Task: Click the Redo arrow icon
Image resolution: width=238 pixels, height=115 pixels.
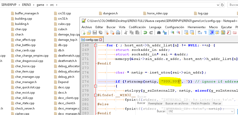Action: click(151, 32)
